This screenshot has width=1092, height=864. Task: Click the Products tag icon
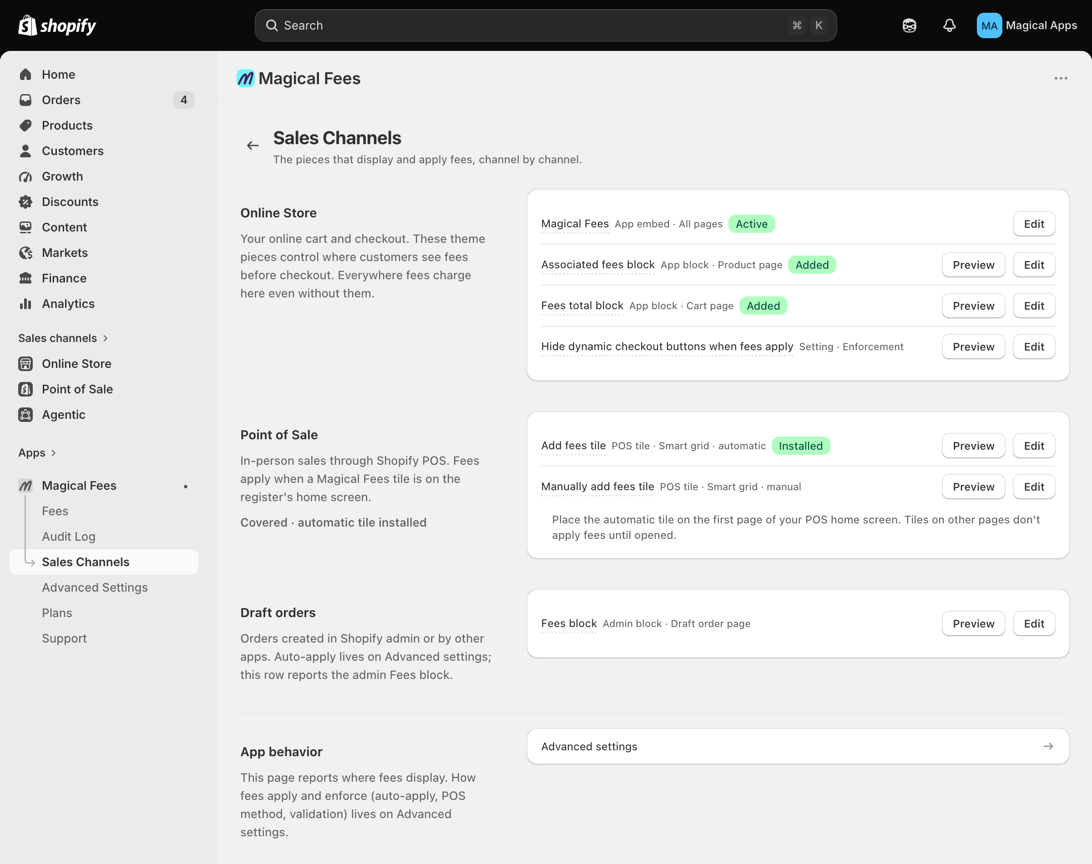click(x=26, y=126)
